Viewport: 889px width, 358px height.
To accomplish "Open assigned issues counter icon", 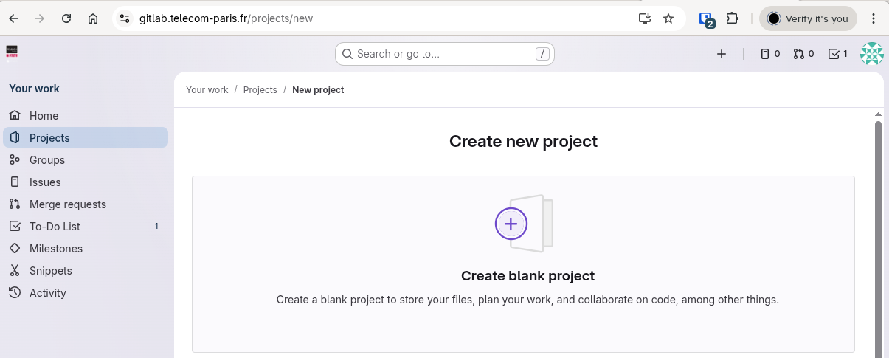I will pyautogui.click(x=770, y=54).
